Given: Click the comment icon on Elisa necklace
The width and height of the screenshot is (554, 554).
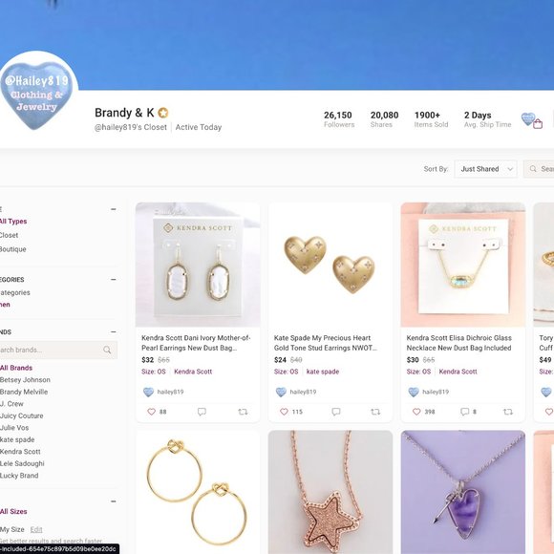Looking at the screenshot, I should pyautogui.click(x=464, y=412).
